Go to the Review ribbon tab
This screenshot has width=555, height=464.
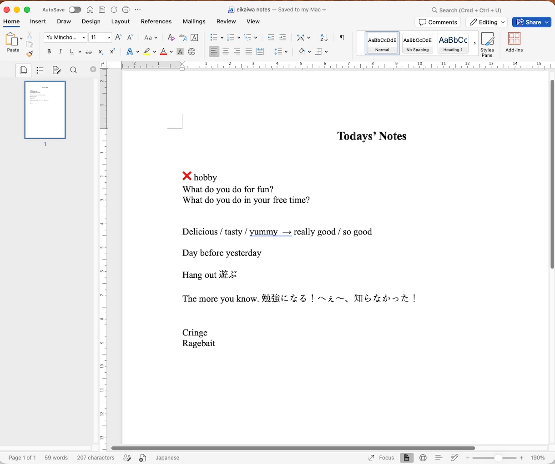226,21
